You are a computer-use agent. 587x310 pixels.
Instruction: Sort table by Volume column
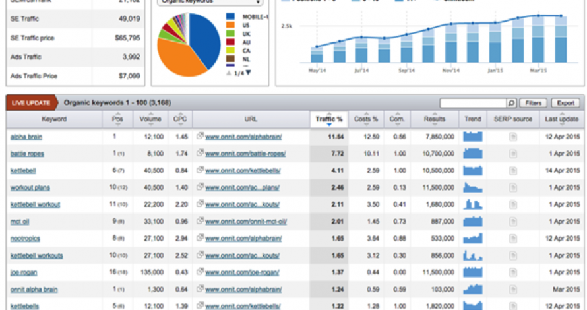[x=150, y=119]
